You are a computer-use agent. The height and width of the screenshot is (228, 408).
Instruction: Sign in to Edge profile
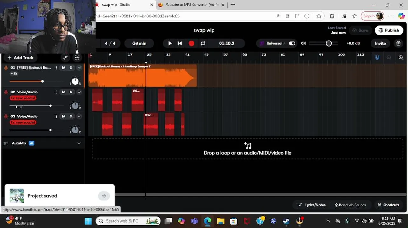(372, 16)
